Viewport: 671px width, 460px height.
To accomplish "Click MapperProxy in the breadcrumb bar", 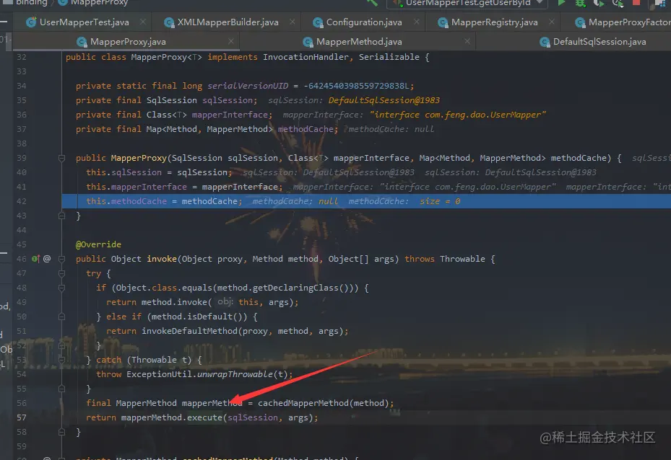I will pyautogui.click(x=99, y=3).
